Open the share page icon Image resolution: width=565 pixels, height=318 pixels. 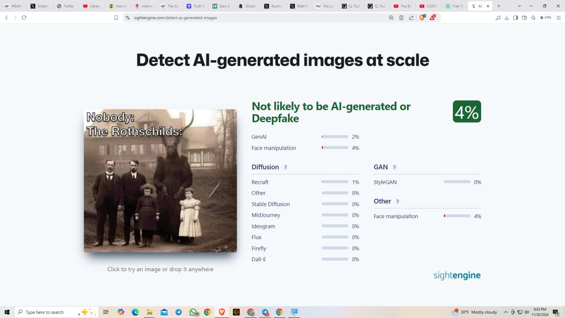(411, 18)
